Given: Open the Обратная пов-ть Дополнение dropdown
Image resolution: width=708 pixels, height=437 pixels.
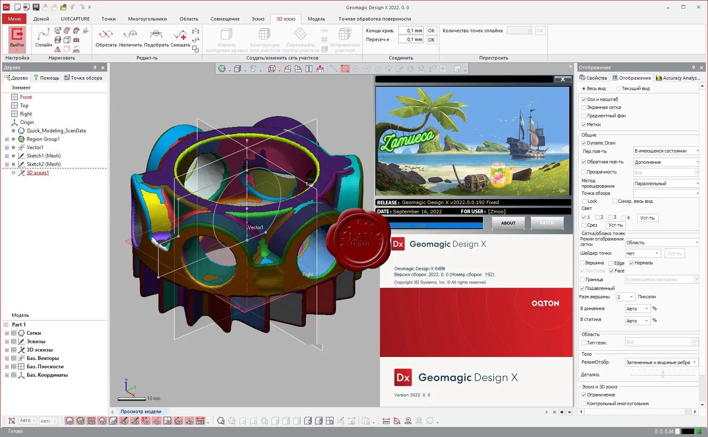Looking at the screenshot, I should click(x=666, y=162).
